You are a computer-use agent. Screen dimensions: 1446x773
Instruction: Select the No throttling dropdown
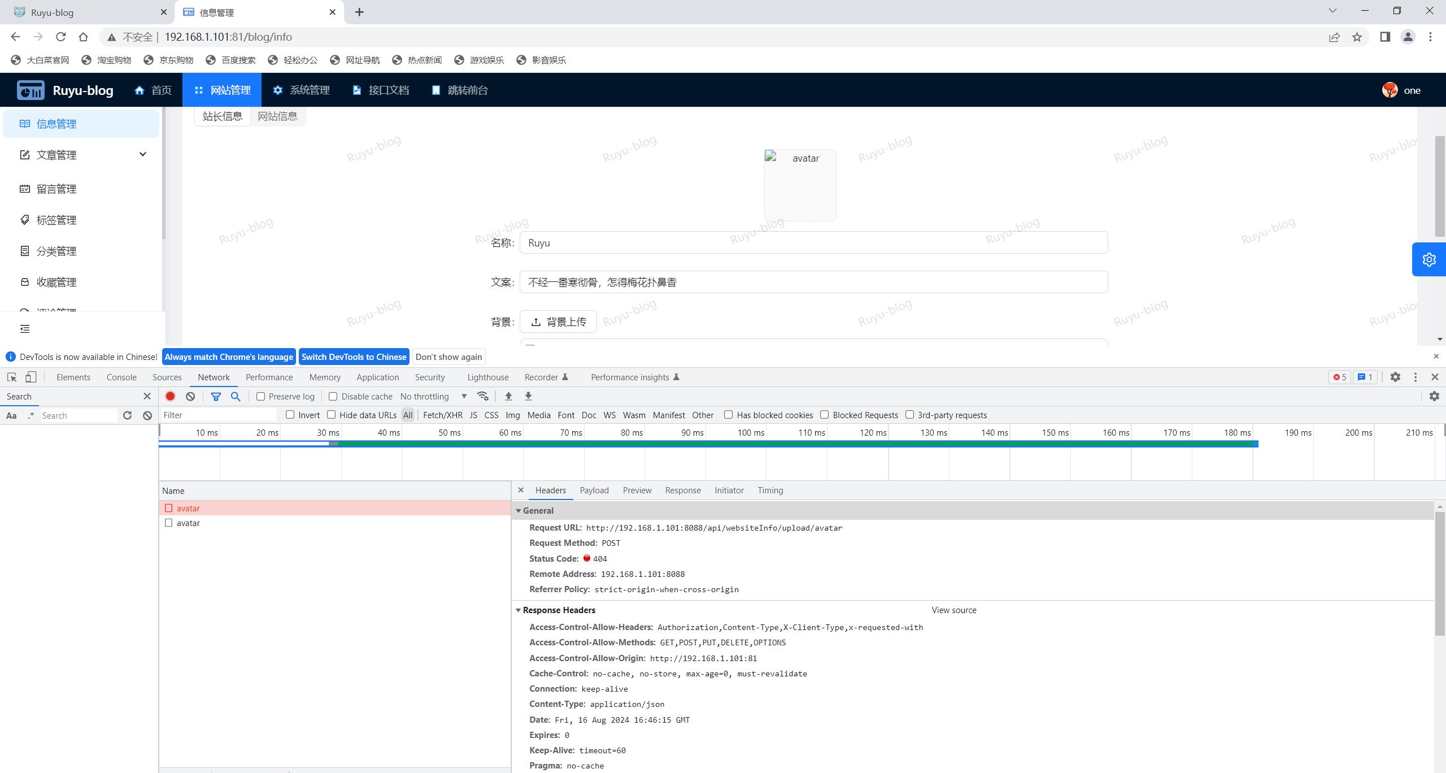click(430, 396)
